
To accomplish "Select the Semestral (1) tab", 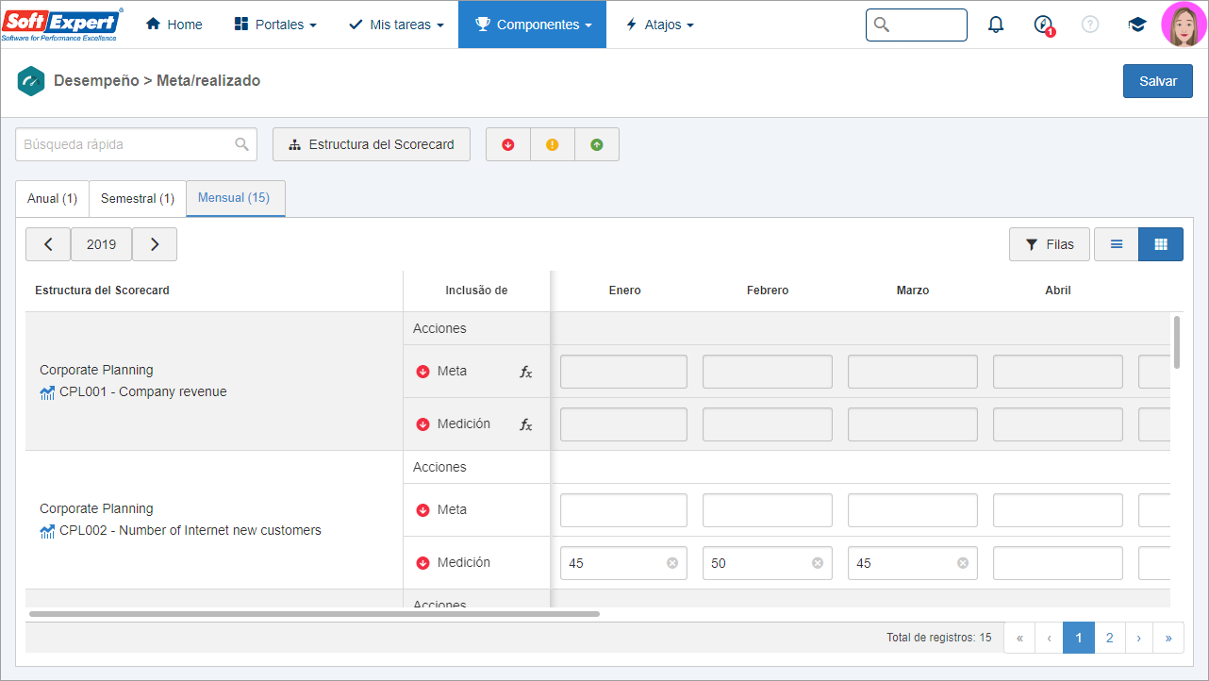I will [x=138, y=199].
